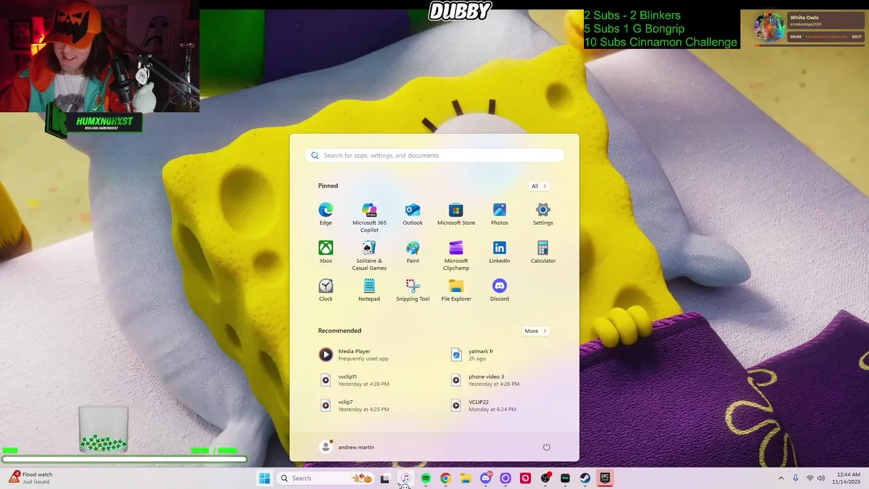869x489 pixels.
Task: Open the Wi-Fi network tray icon
Action: click(x=810, y=478)
